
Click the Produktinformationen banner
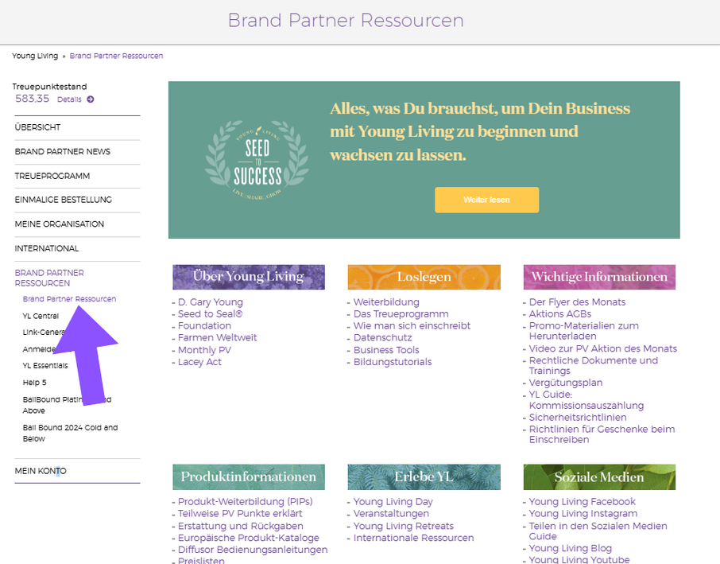pos(249,476)
